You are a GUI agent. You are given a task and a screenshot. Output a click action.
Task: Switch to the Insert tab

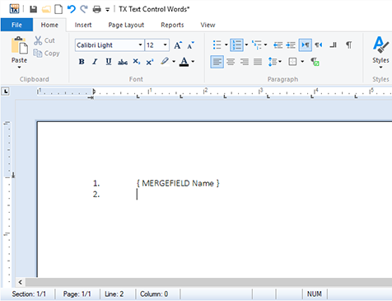83,25
